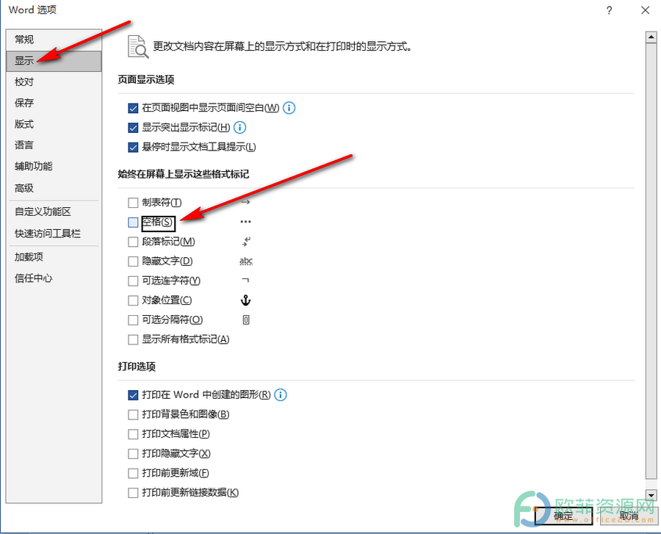Select 快速访问工具栏 category

point(54,234)
